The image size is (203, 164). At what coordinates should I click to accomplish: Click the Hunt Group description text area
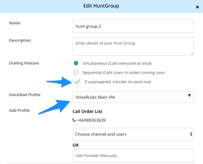click(133, 46)
